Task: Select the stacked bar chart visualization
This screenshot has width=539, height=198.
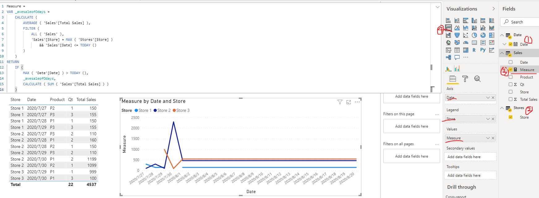Action: click(448, 20)
